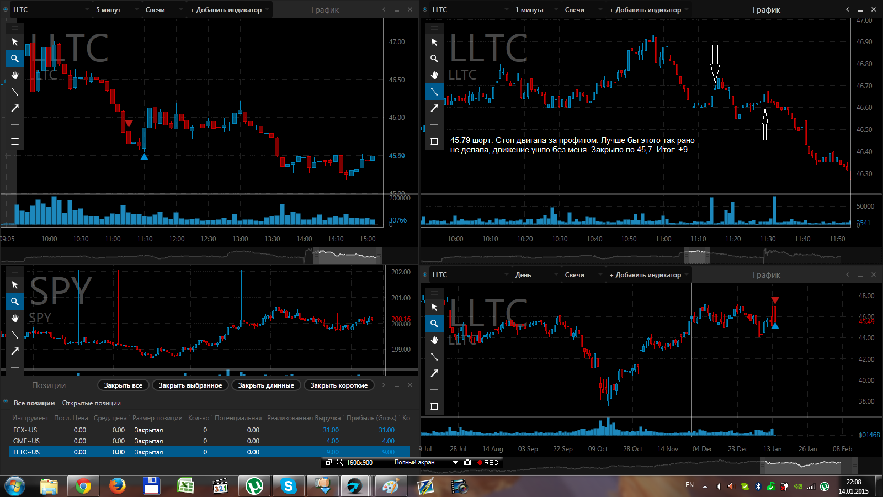Select the hand pan tool in 5-minute LLTC chart
Screen dimensions: 883x497
(x=15, y=75)
